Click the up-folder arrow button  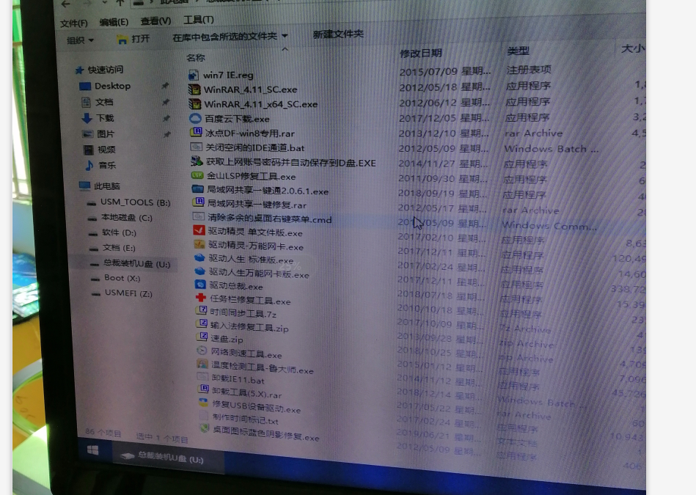click(120, 3)
